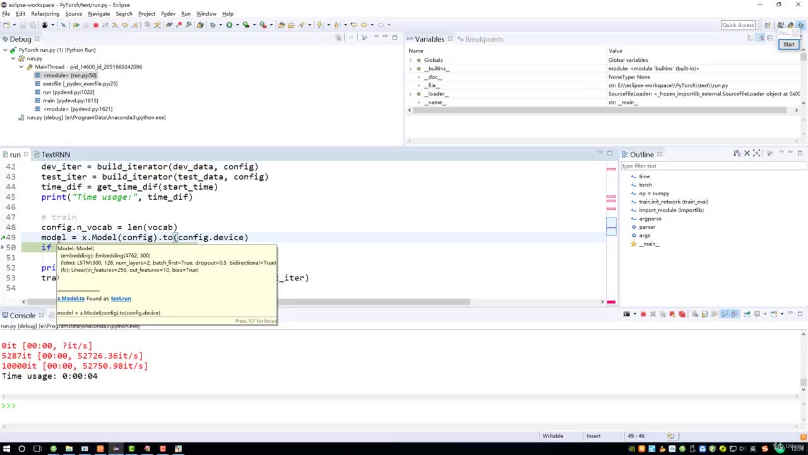Switch to the TextRNN editor tab

point(56,154)
